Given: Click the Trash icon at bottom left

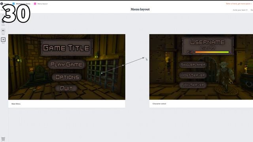Looking at the screenshot, I should pos(3,139).
